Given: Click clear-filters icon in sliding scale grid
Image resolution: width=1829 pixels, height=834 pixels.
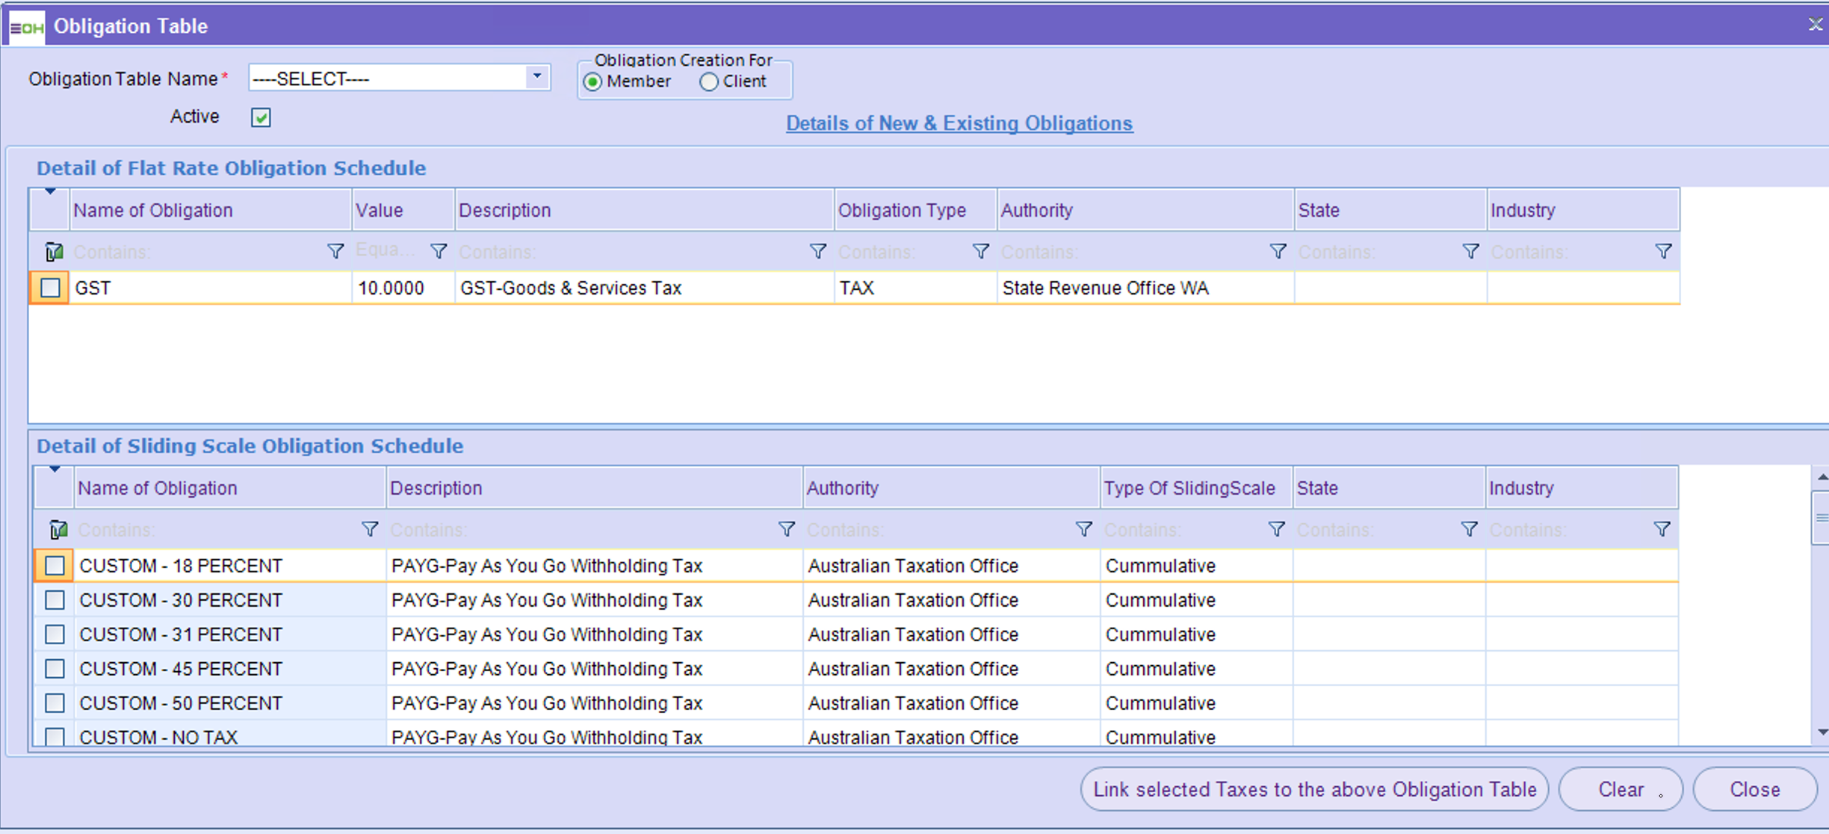Looking at the screenshot, I should coord(58,530).
